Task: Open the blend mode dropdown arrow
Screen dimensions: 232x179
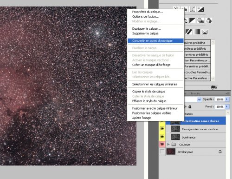Action: coord(199,99)
